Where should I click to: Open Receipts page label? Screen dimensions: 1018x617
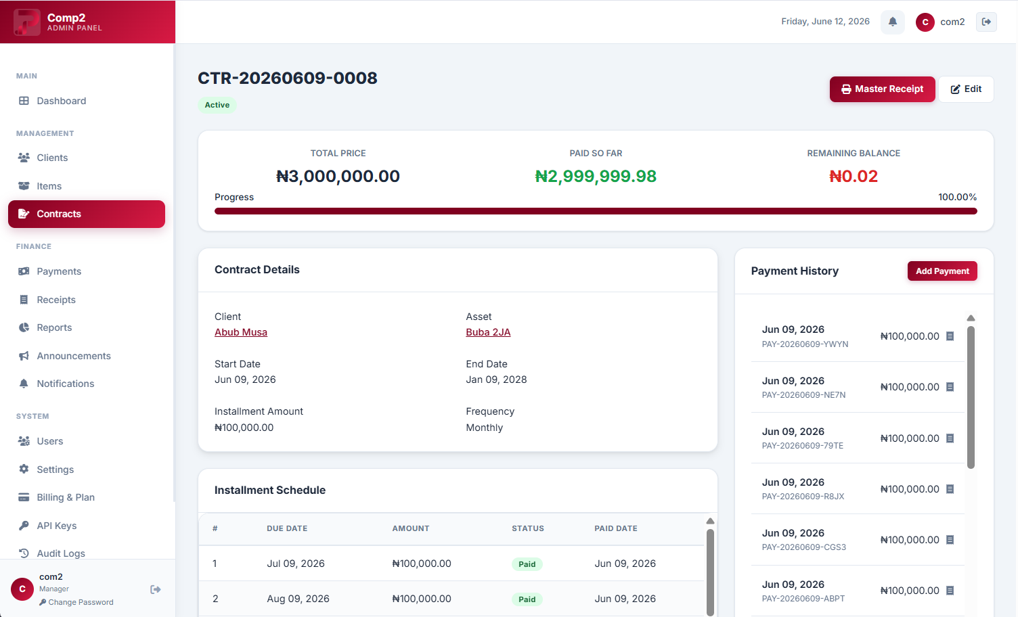tap(56, 300)
